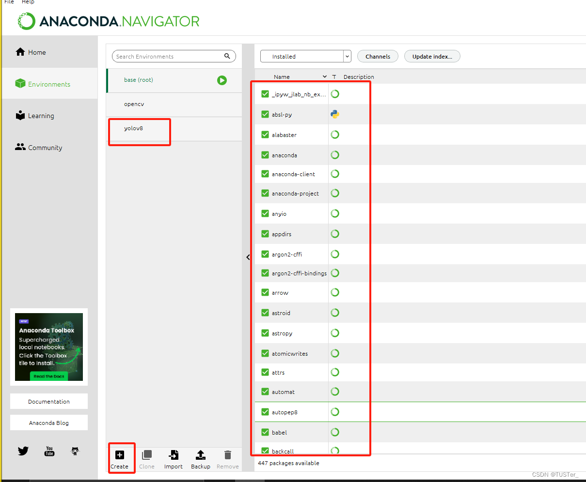Open the Twitter bird icon link
The image size is (586, 482).
coord(23,451)
